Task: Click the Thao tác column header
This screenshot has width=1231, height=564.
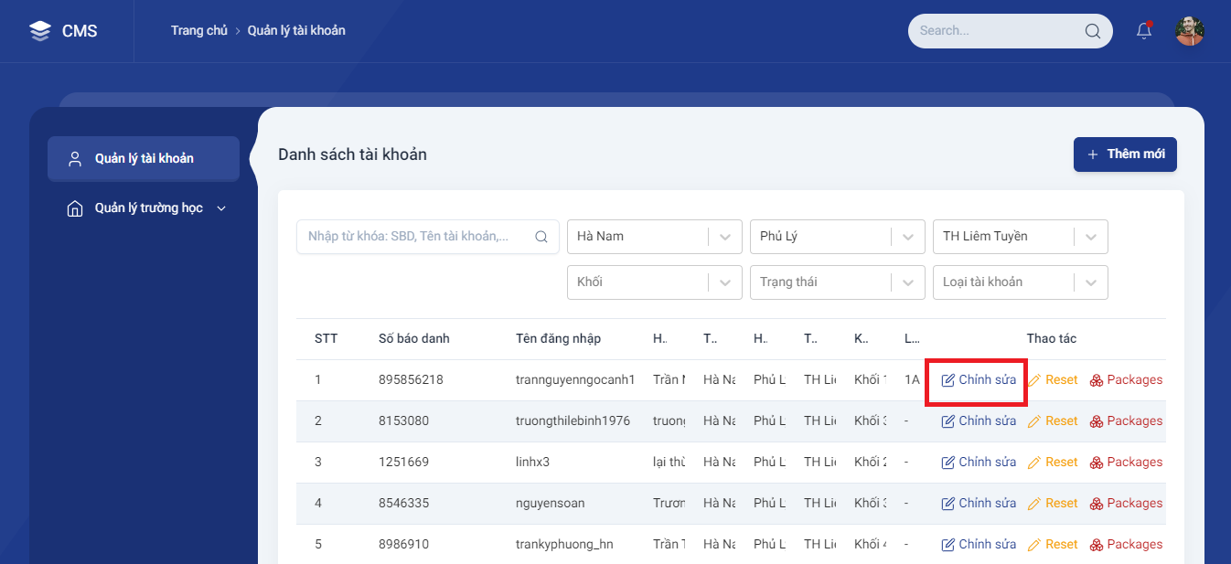Action: click(1052, 339)
